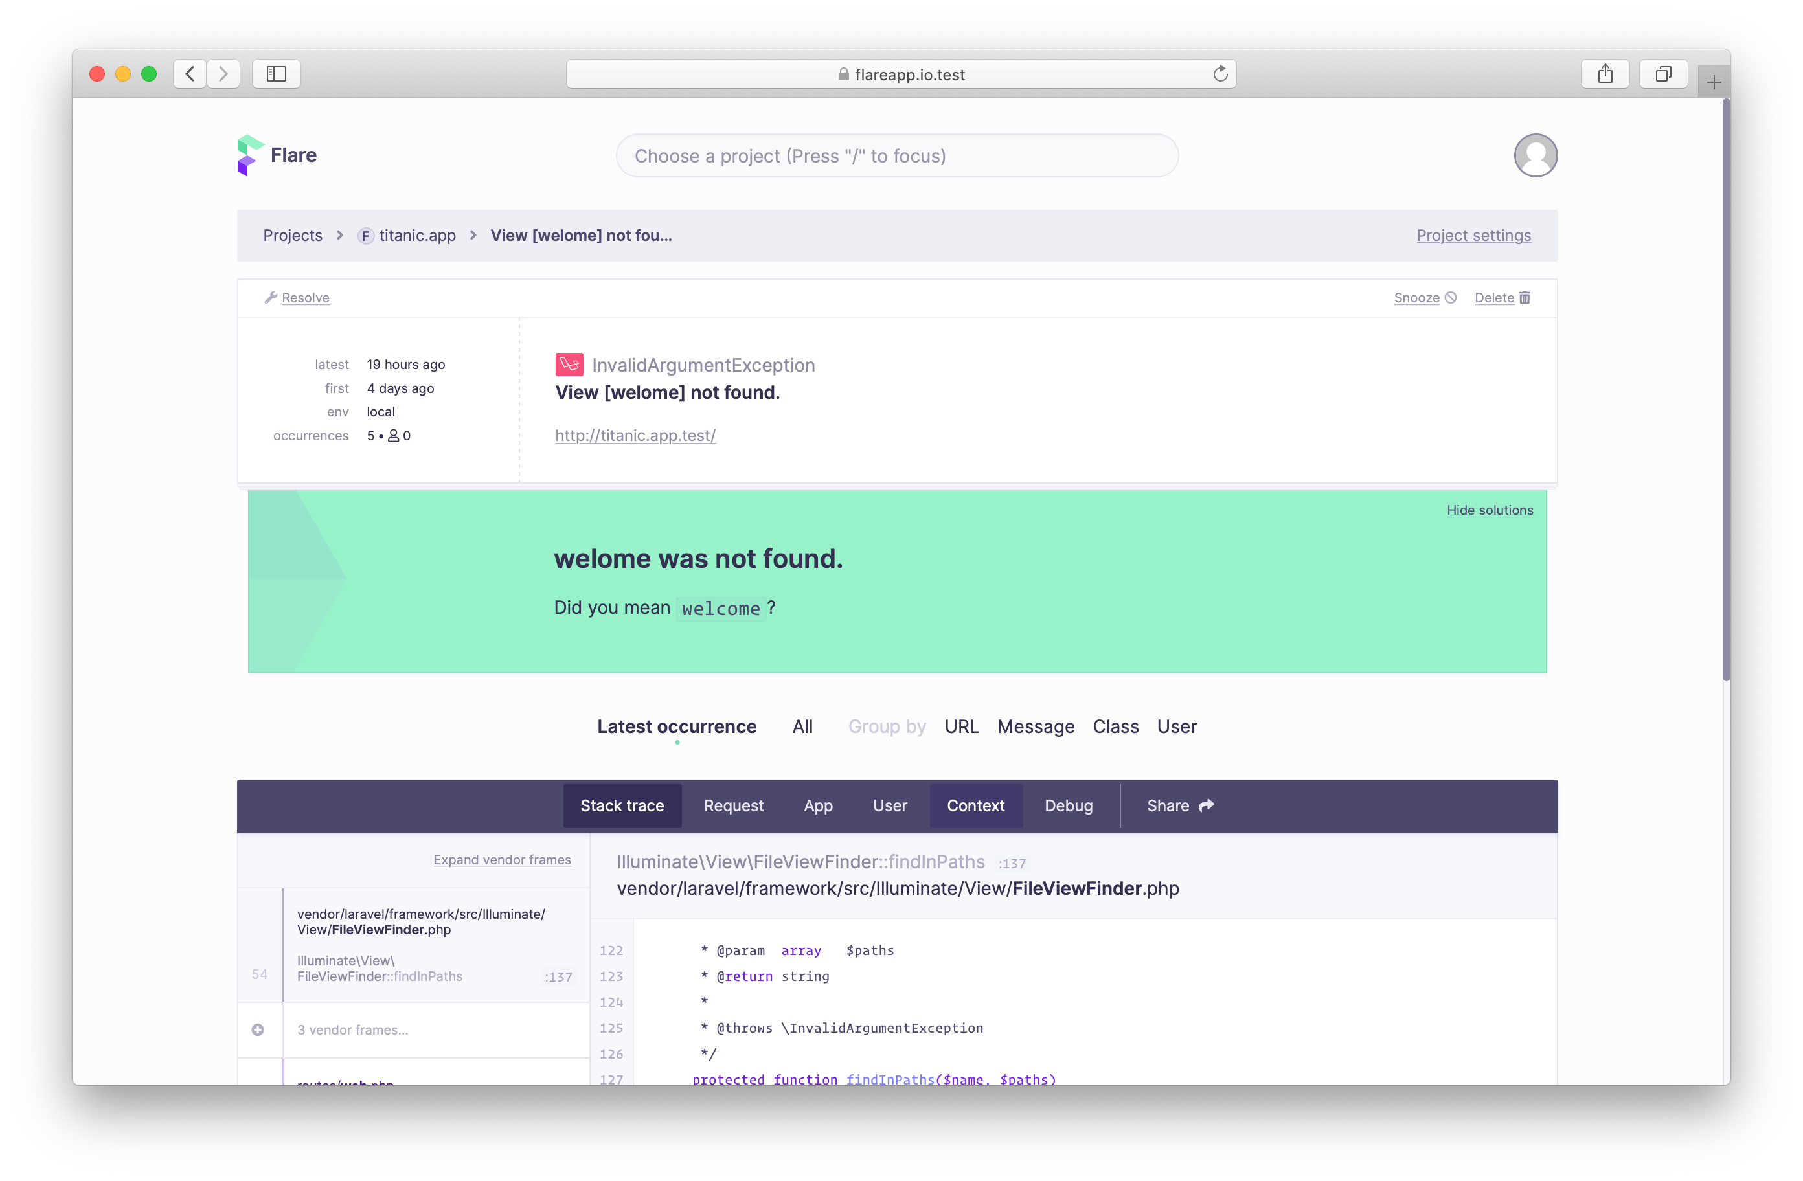
Task: Switch to the Stack trace tab
Action: pyautogui.click(x=622, y=806)
